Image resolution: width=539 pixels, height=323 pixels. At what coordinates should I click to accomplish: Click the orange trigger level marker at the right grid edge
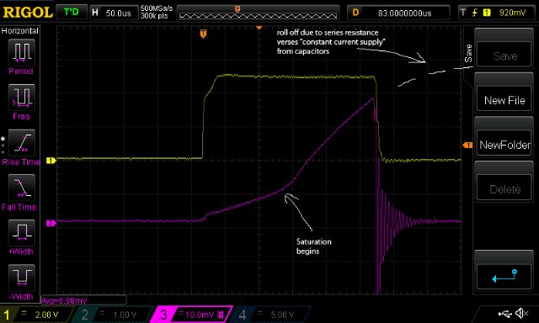click(x=467, y=146)
